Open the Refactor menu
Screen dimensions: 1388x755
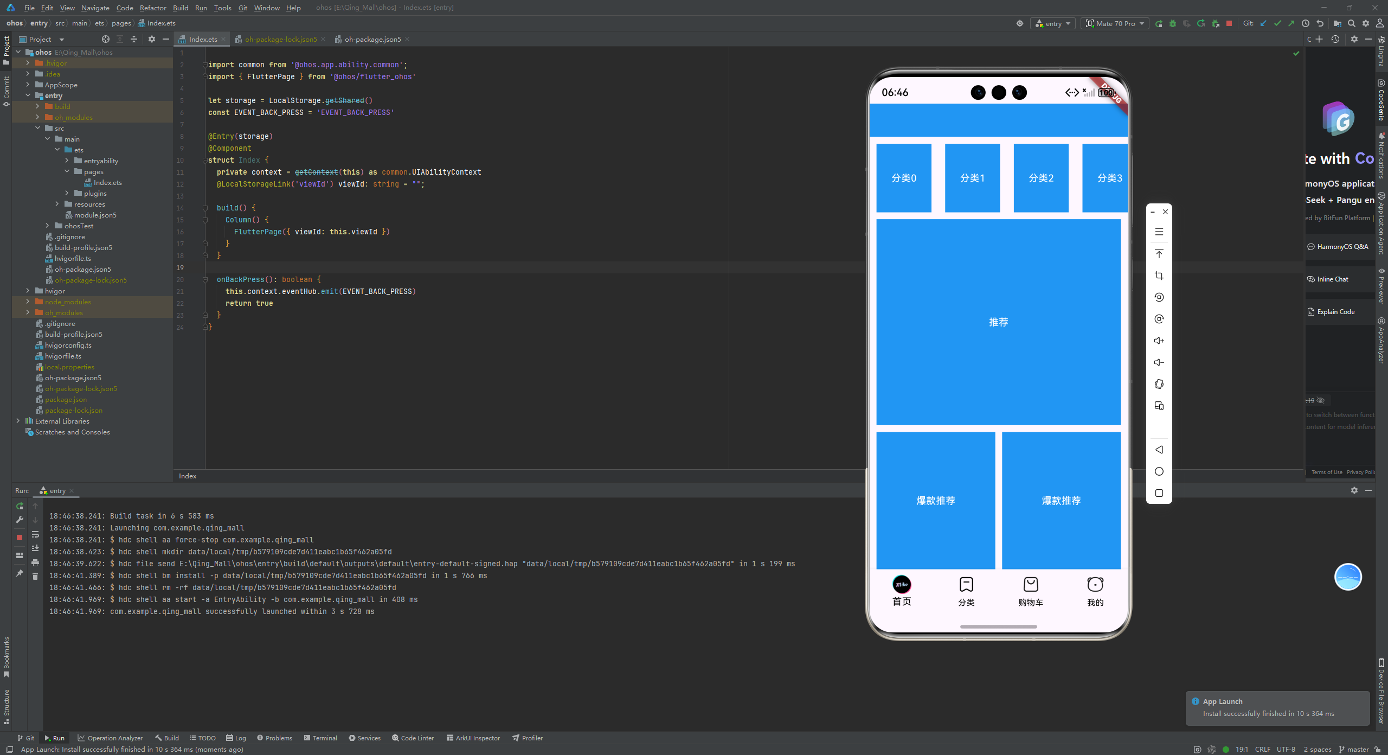coord(152,8)
